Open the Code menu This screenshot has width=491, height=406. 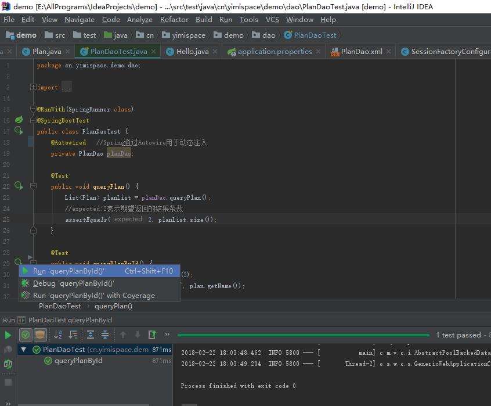coord(111,20)
